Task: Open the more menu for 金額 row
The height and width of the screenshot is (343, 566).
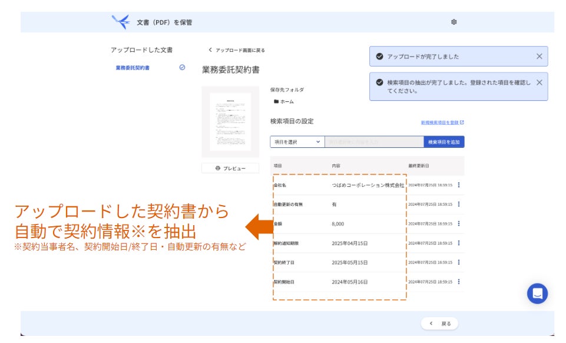Action: point(459,223)
